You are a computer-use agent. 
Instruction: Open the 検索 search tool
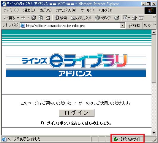(x=61, y=18)
